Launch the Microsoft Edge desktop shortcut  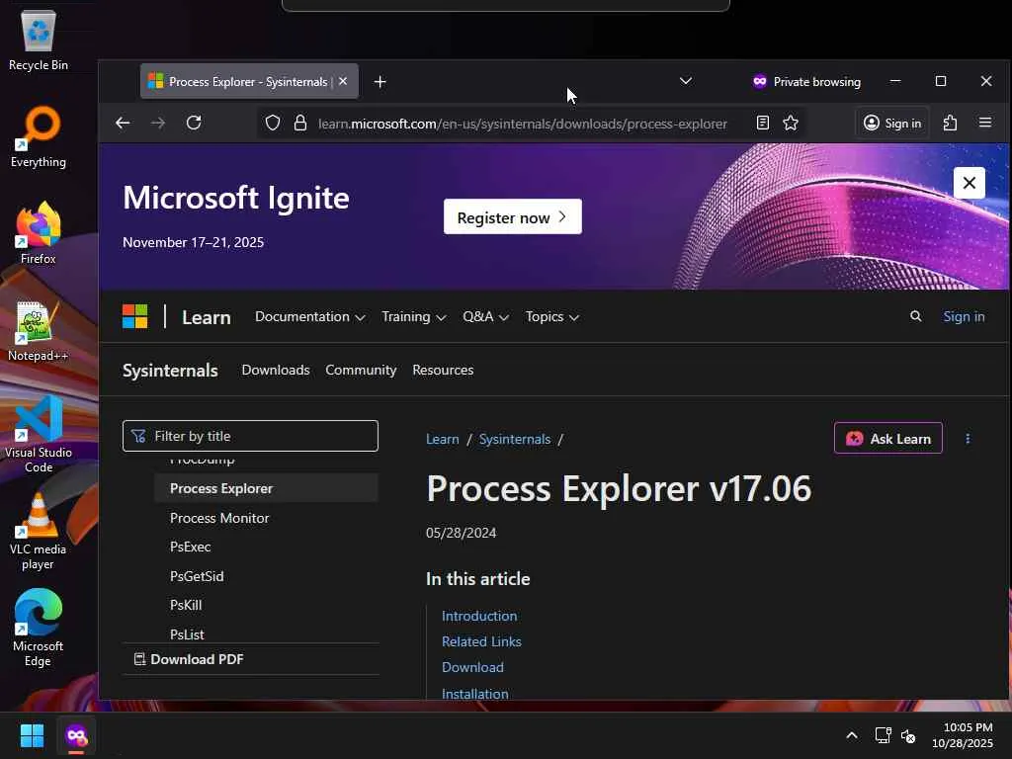(39, 629)
